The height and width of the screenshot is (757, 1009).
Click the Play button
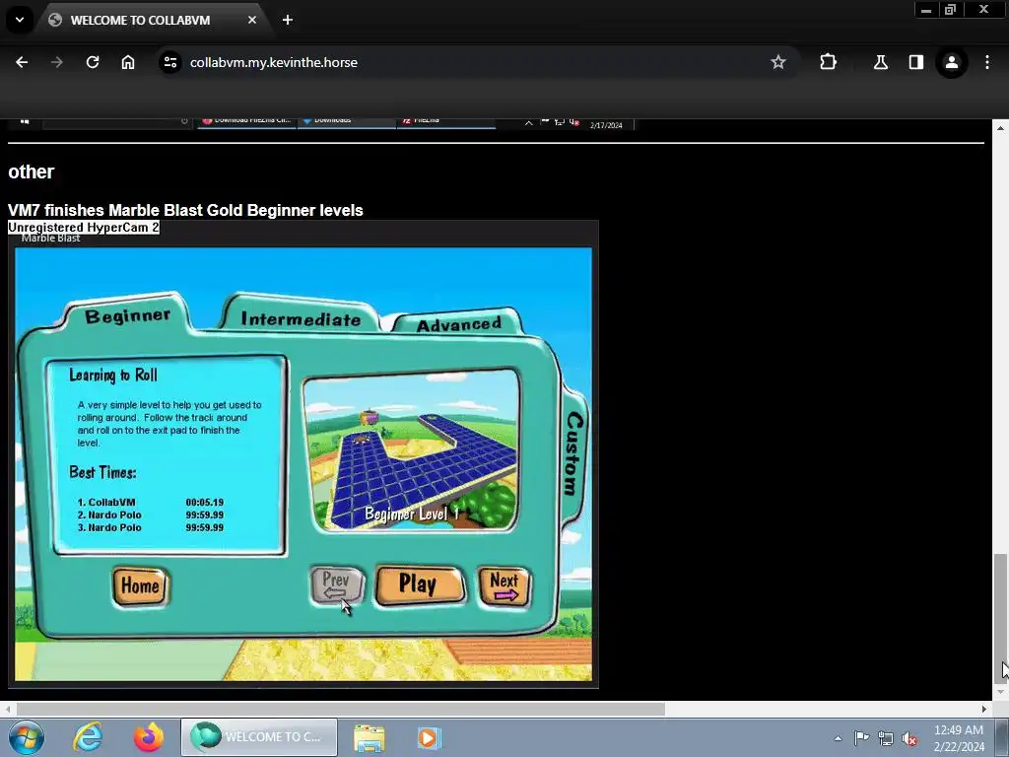click(419, 585)
